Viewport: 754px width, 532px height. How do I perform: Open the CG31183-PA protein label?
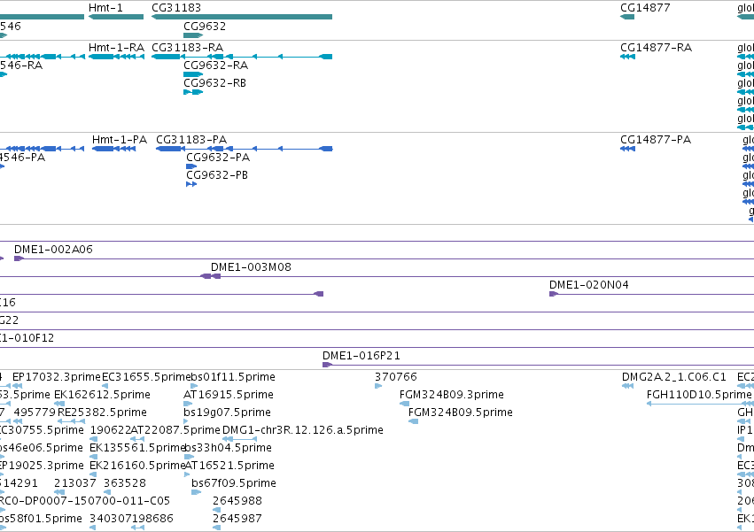point(191,139)
